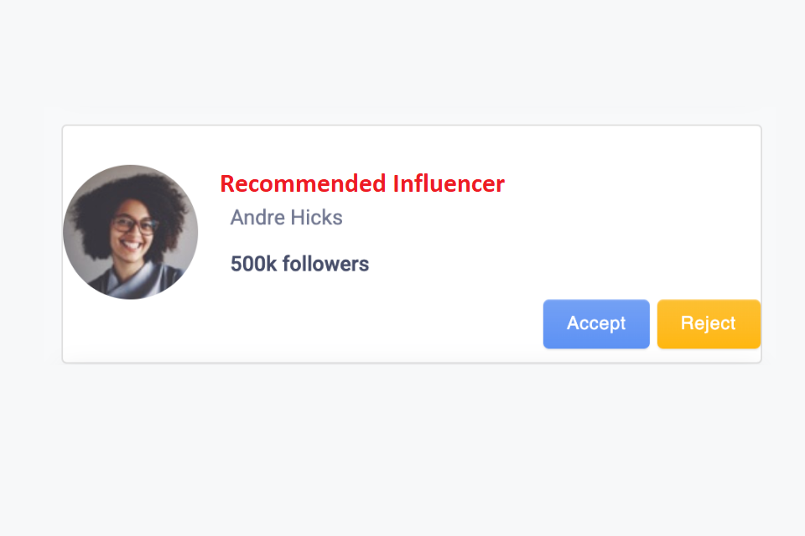Reject the recommended influencer suggestion
Image resolution: width=805 pixels, height=536 pixels.
[x=709, y=323]
